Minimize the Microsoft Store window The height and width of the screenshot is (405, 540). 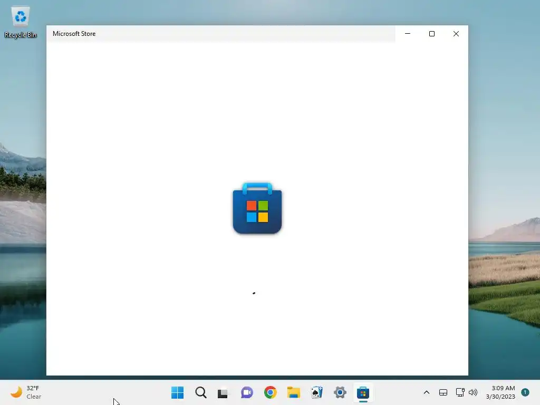tap(408, 34)
